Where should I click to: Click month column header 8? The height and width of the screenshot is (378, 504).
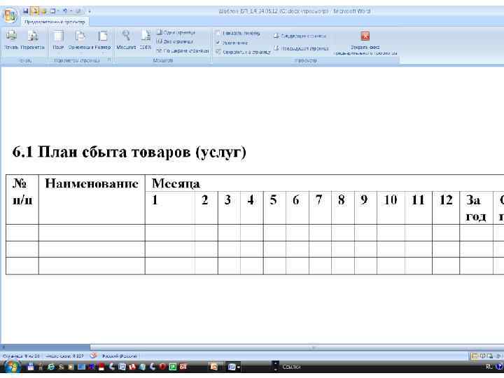[342, 208]
